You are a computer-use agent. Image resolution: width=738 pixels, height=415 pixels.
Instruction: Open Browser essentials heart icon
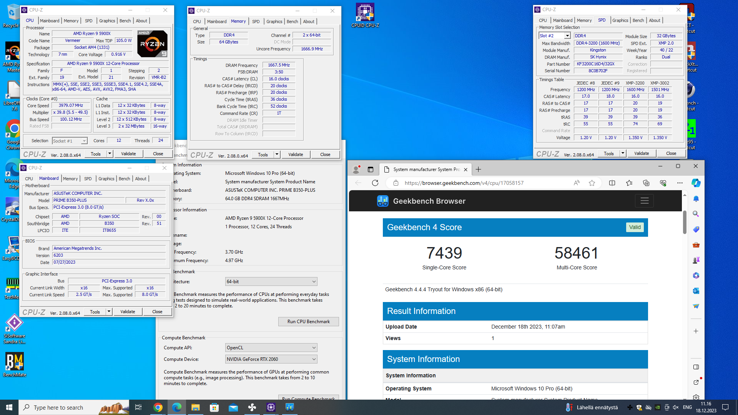pyautogui.click(x=663, y=183)
